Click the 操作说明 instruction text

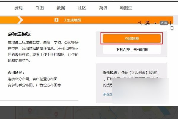130,73
